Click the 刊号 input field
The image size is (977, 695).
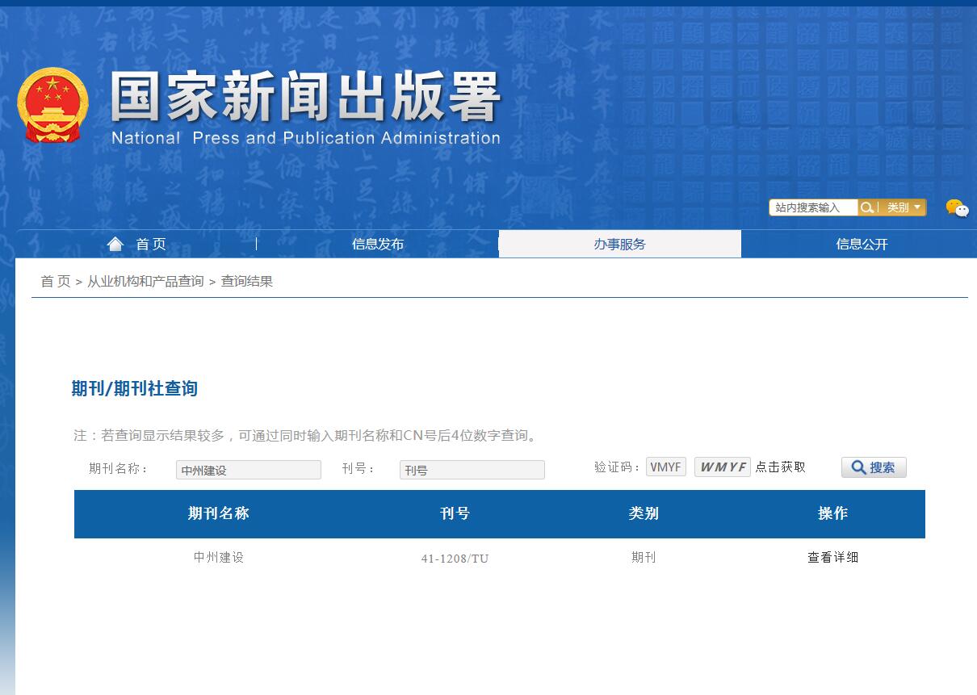472,470
